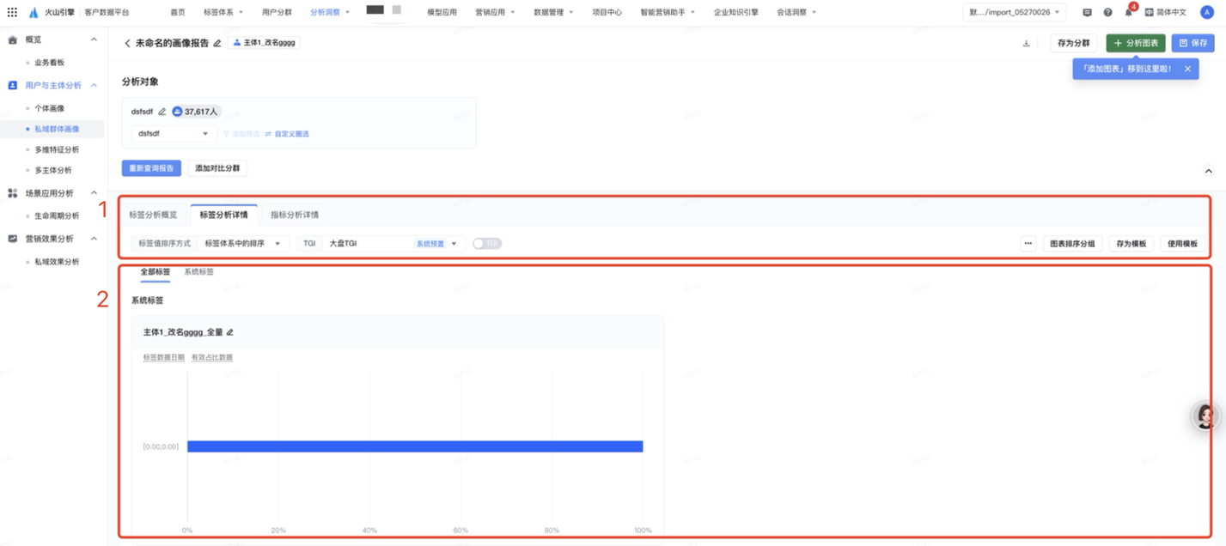Collapse the 分析对象 panel chevron

point(1208,171)
